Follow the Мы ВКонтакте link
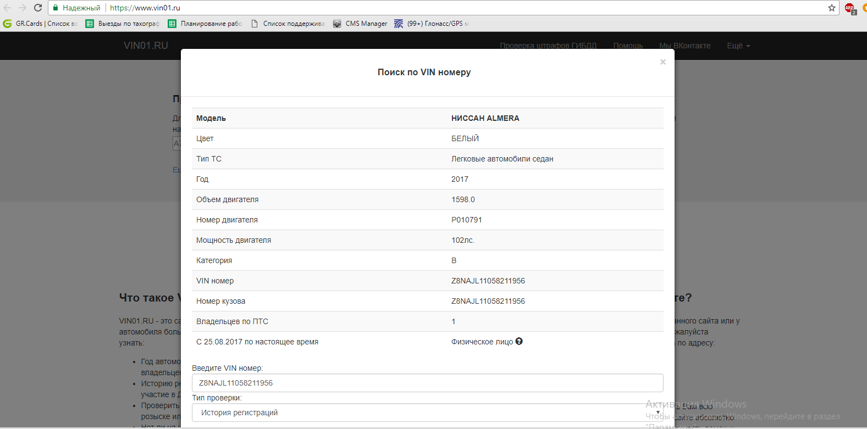The image size is (867, 429). (x=684, y=46)
